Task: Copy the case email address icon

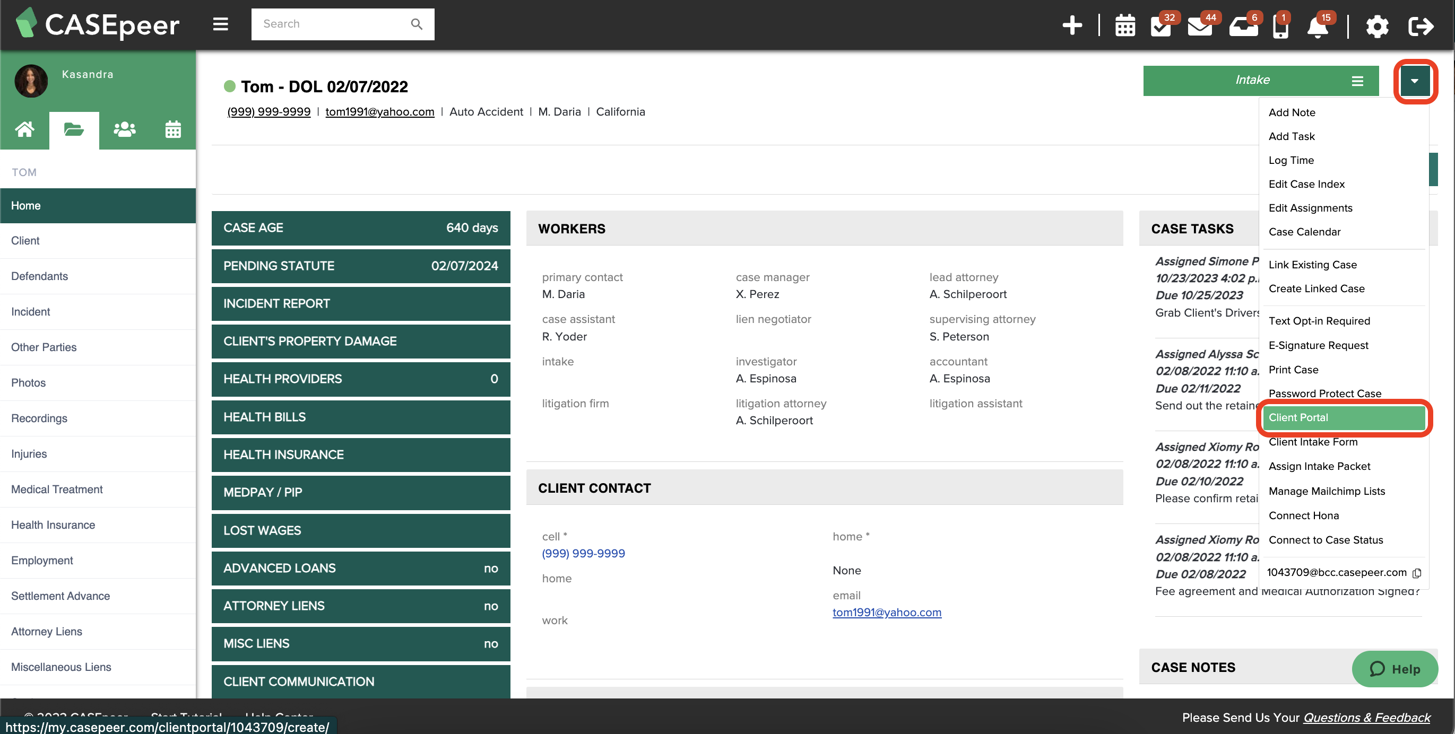Action: pyautogui.click(x=1416, y=573)
